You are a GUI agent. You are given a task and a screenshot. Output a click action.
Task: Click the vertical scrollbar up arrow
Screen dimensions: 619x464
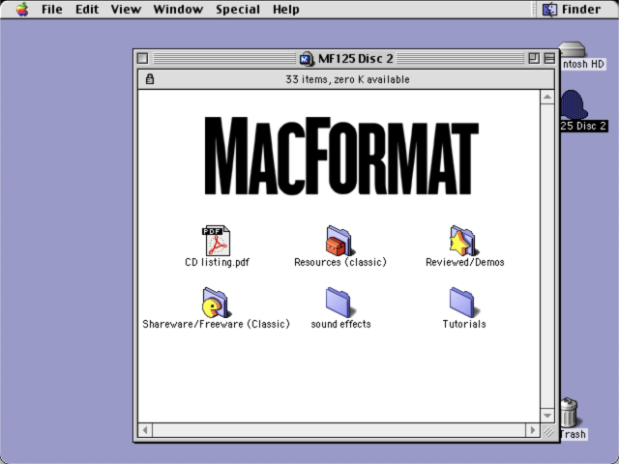click(547, 97)
